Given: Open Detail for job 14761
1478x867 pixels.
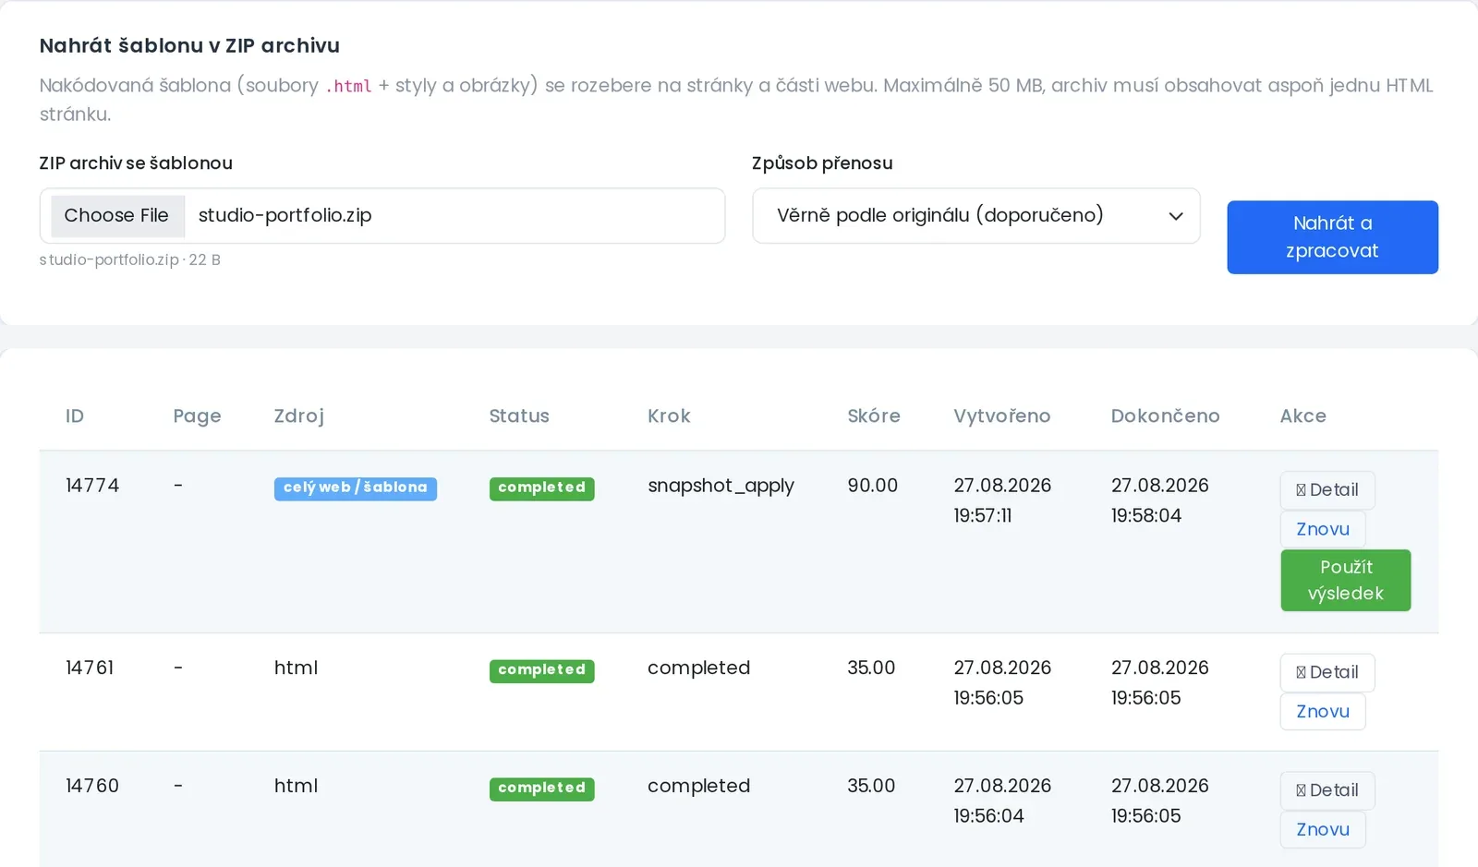Looking at the screenshot, I should 1327,672.
